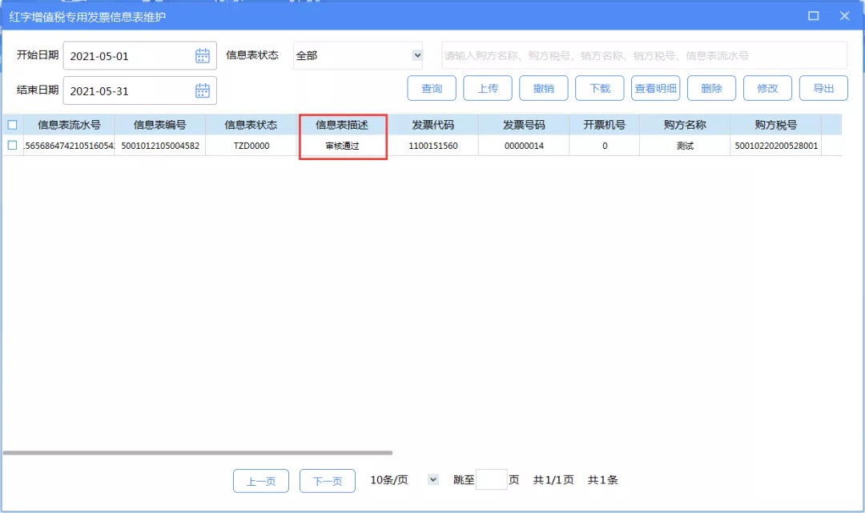Go to previous page with 上一页
865x513 pixels.
coord(260,480)
